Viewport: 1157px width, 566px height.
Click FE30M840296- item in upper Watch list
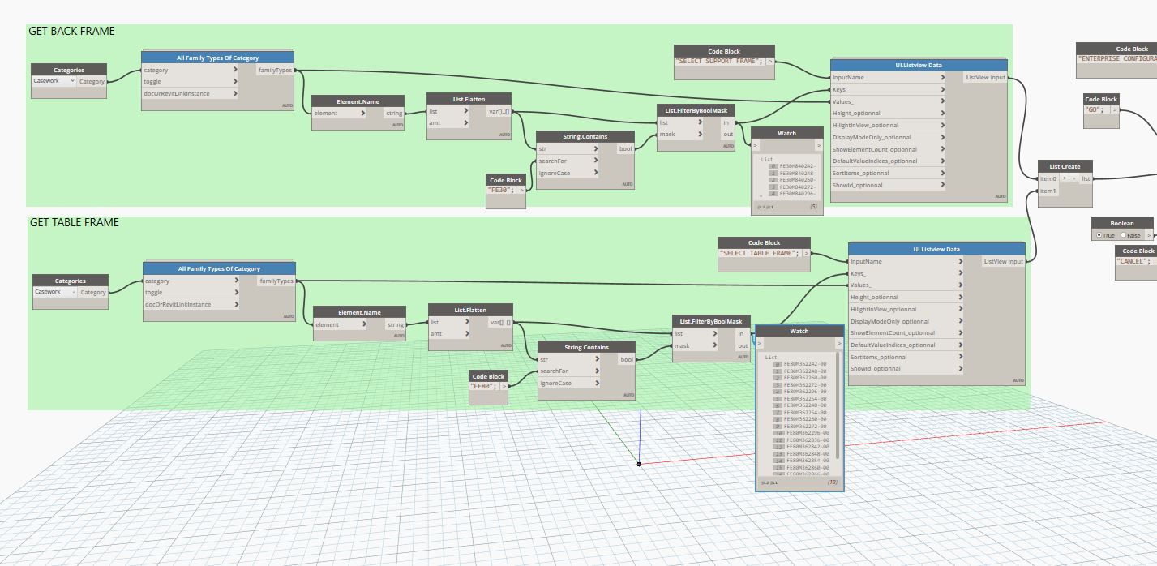[x=797, y=194]
